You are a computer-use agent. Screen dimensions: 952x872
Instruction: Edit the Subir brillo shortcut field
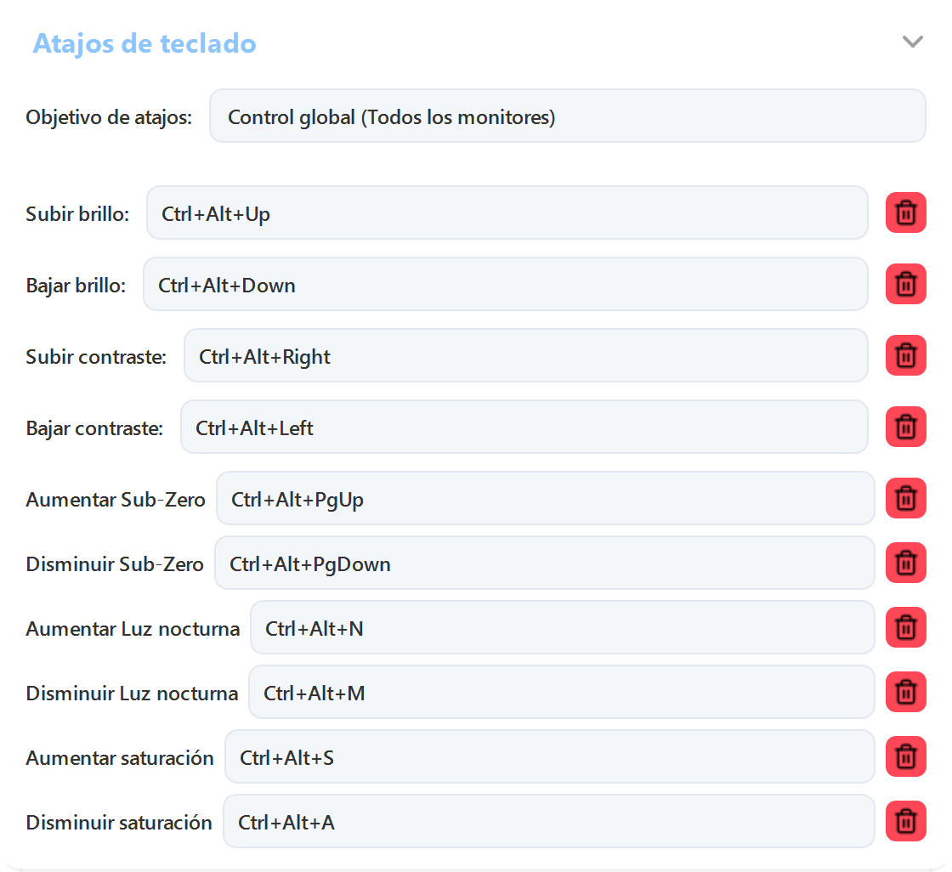pyautogui.click(x=507, y=212)
